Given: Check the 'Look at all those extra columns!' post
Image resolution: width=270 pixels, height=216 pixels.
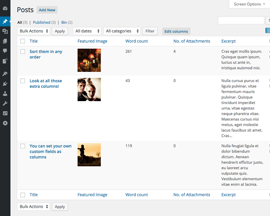Looking at the screenshot, I should pyautogui.click(x=23, y=81).
